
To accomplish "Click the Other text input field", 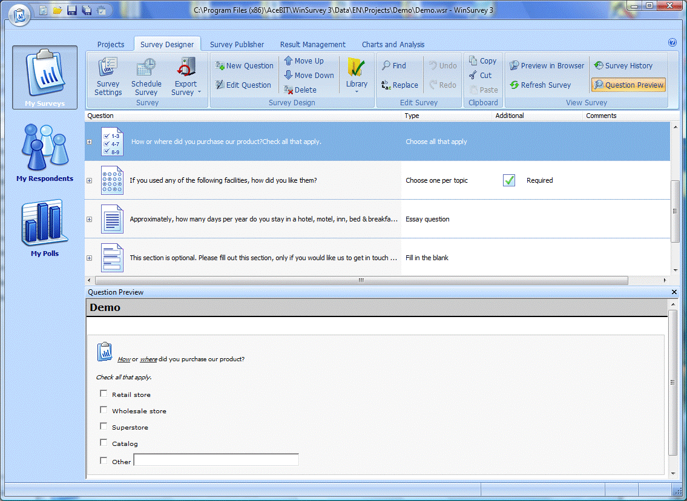I will pos(216,460).
